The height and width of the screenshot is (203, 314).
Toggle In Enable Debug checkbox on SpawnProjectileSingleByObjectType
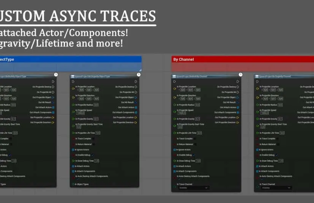tap(92, 155)
